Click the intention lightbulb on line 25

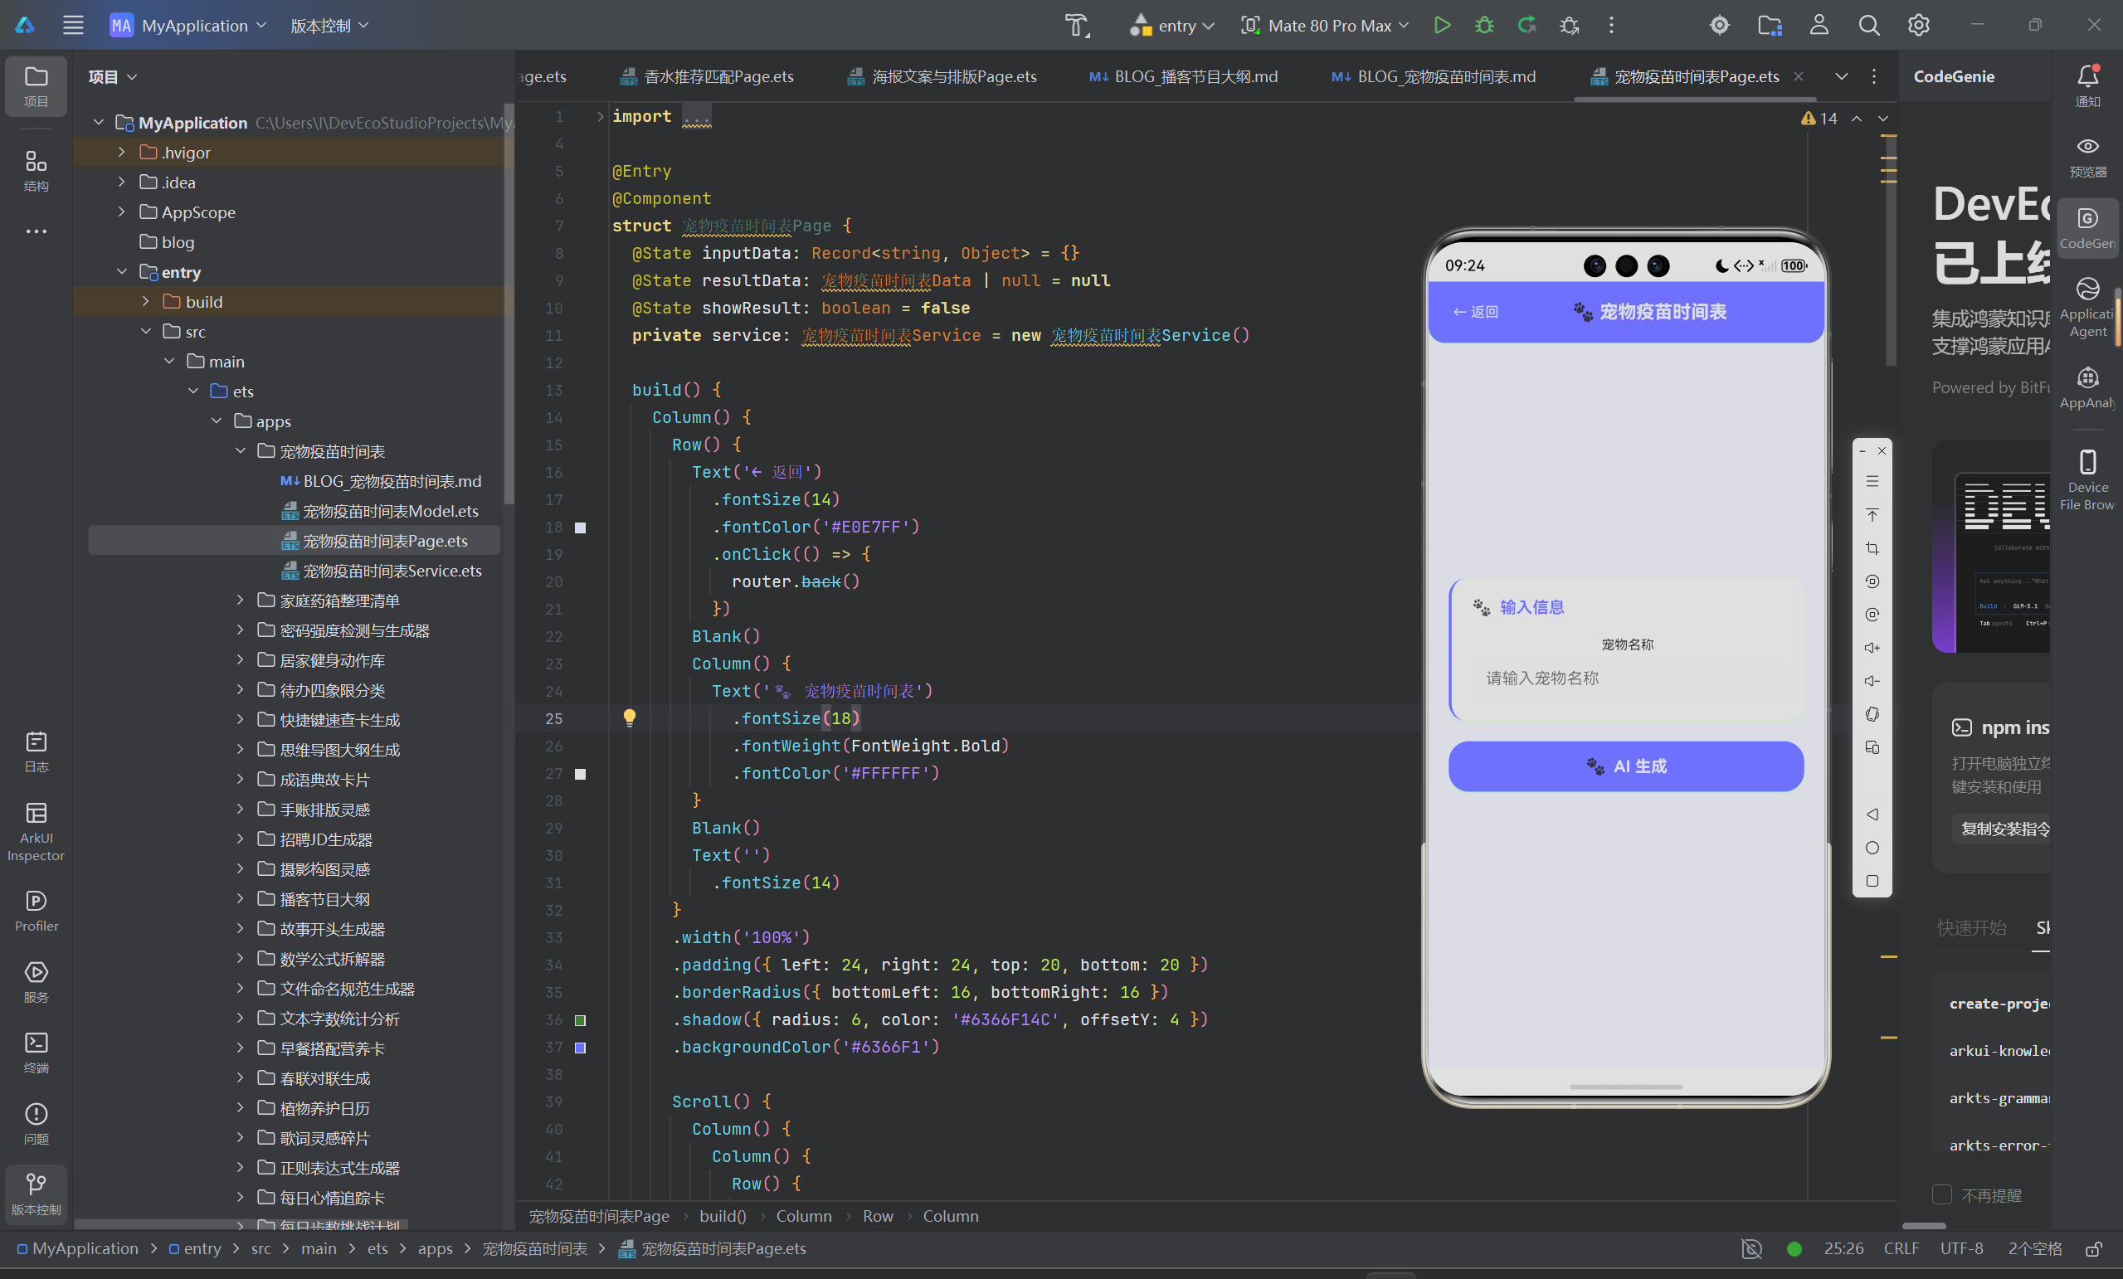click(x=630, y=717)
